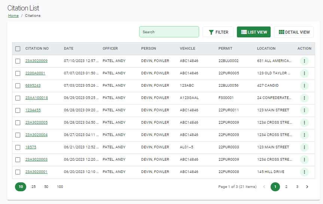Viewport: 323px width, 204px height.
Task: Click vehicle cell AL01--5
Action: [x=186, y=147]
